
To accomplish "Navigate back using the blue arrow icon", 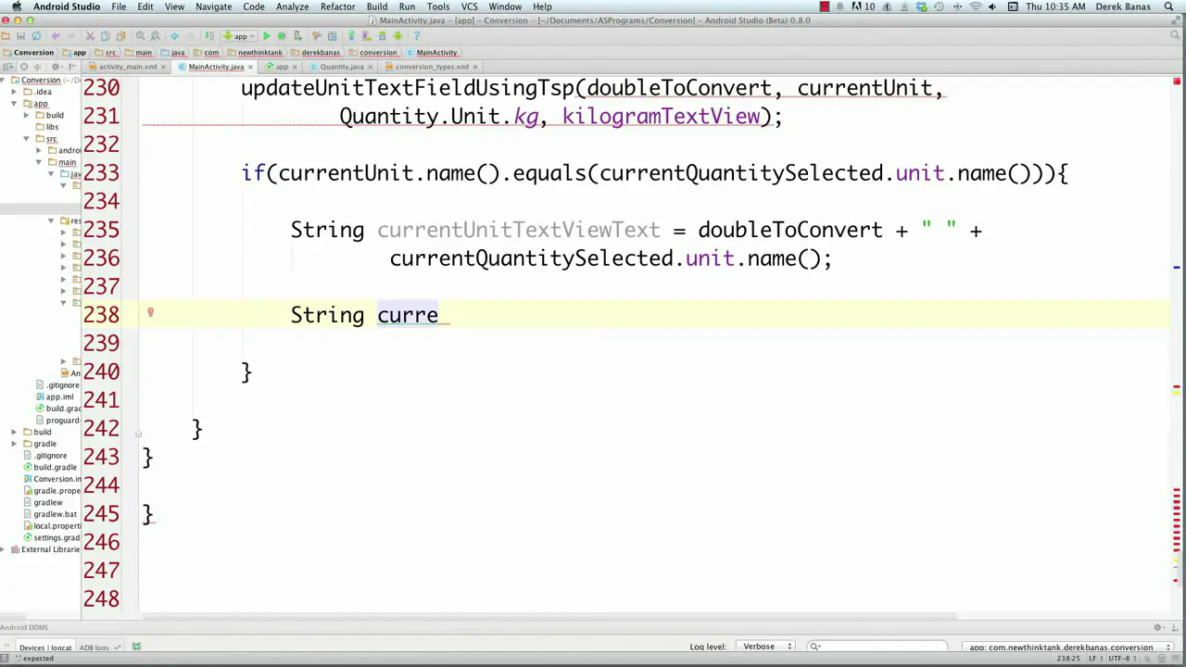I will pos(172,36).
